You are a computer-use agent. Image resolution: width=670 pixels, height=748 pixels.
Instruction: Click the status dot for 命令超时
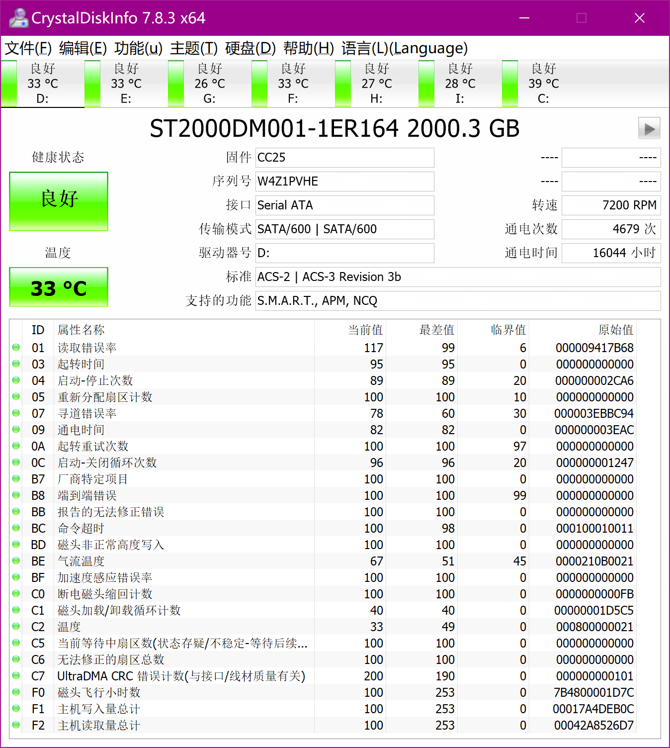(16, 528)
